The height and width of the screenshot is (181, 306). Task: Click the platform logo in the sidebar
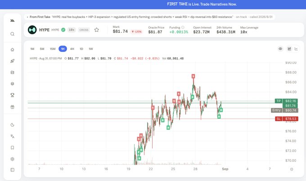click(x=12, y=21)
